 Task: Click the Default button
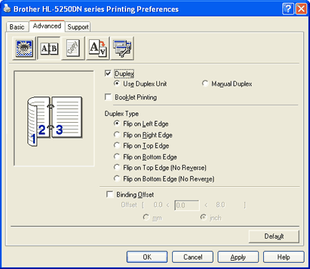point(274,237)
